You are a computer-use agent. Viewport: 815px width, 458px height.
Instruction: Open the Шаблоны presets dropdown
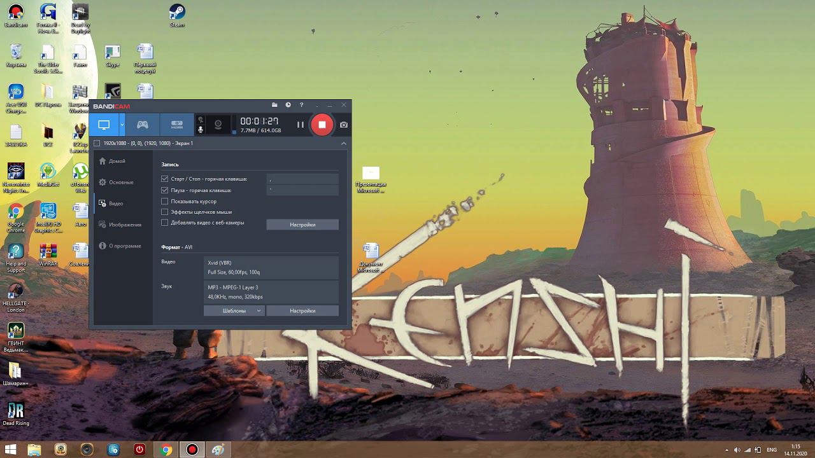tap(234, 310)
